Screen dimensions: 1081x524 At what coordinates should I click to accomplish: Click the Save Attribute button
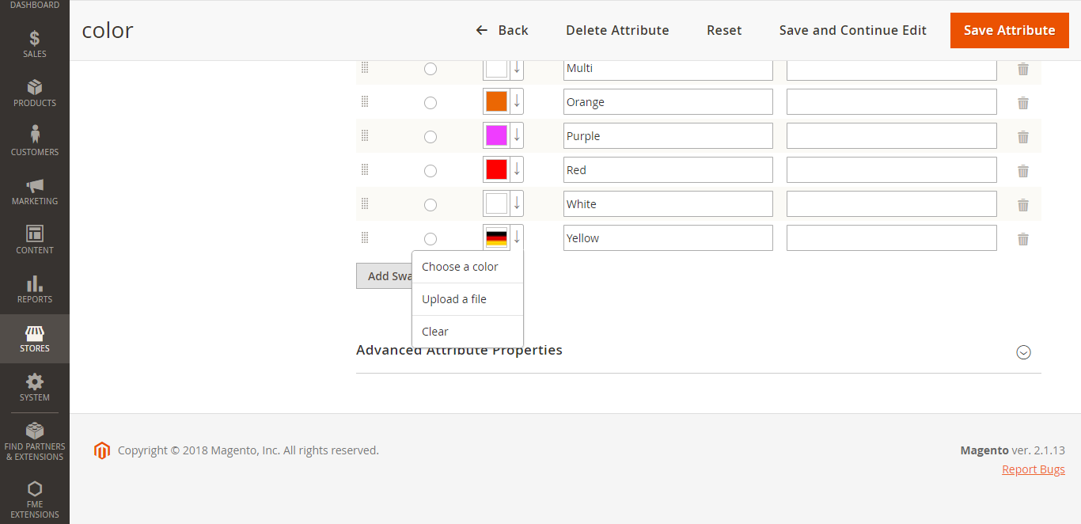[x=1010, y=30]
